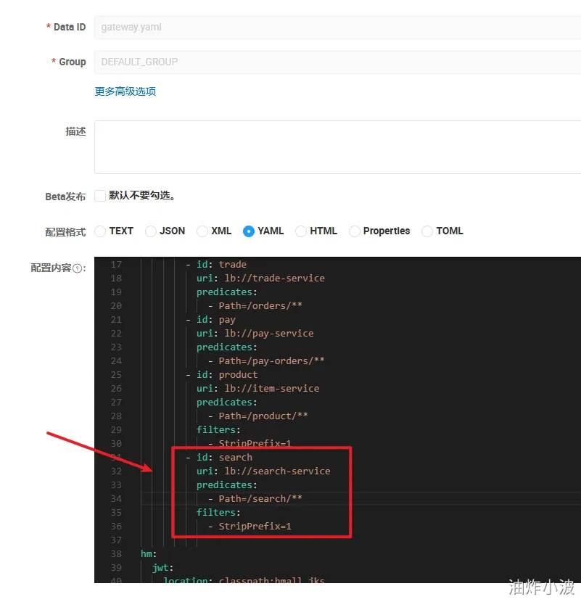Click line number 37 in gutter

[116, 540]
